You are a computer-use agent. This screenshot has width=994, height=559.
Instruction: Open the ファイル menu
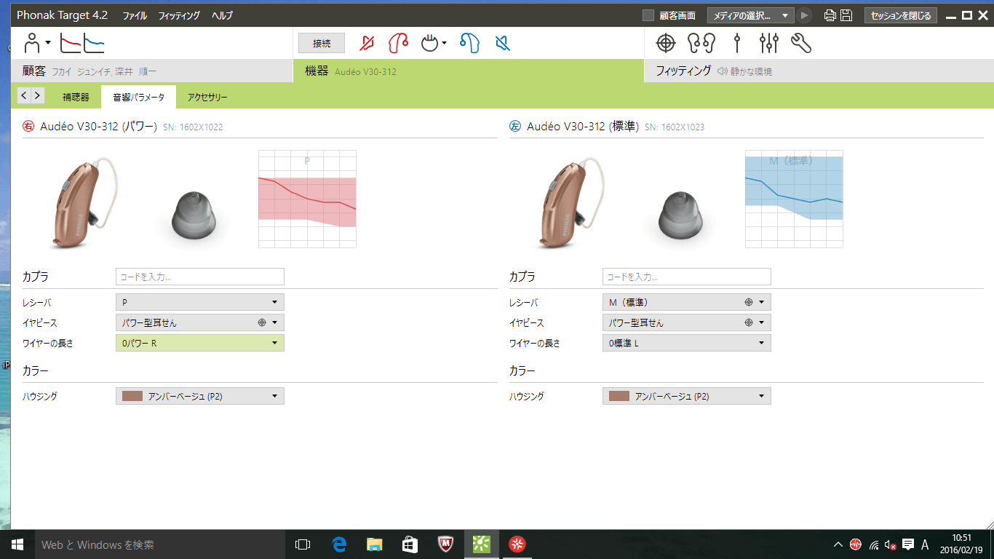(x=134, y=15)
